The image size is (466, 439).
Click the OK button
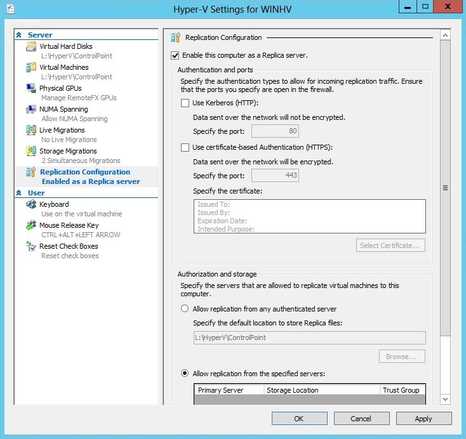click(299, 419)
